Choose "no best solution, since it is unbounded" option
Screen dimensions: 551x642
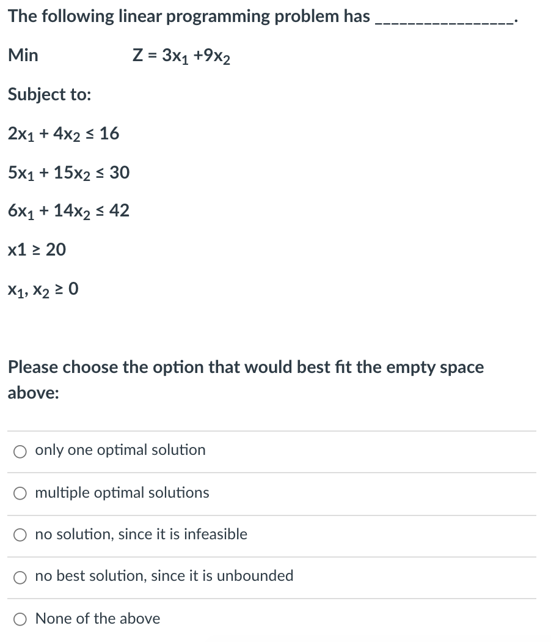coord(20,577)
